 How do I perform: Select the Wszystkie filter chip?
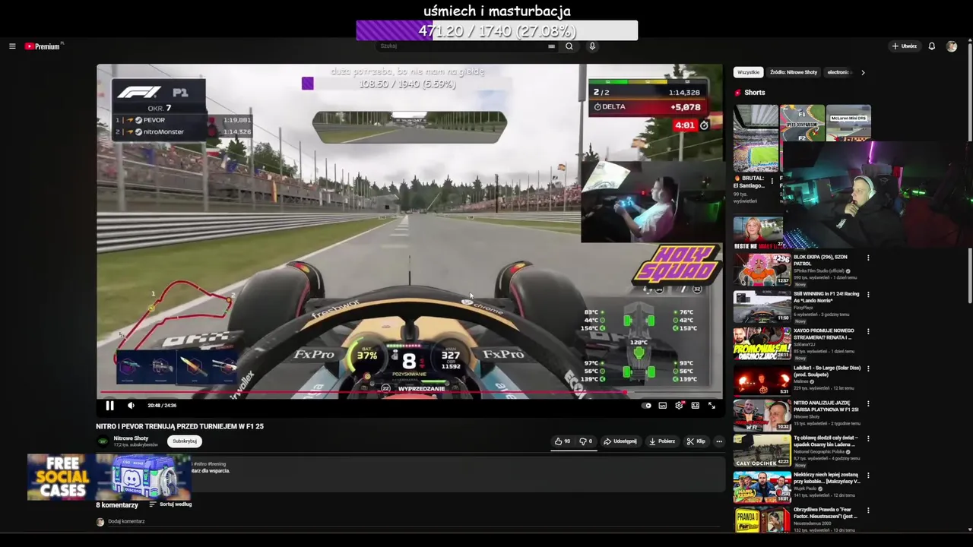pyautogui.click(x=748, y=72)
